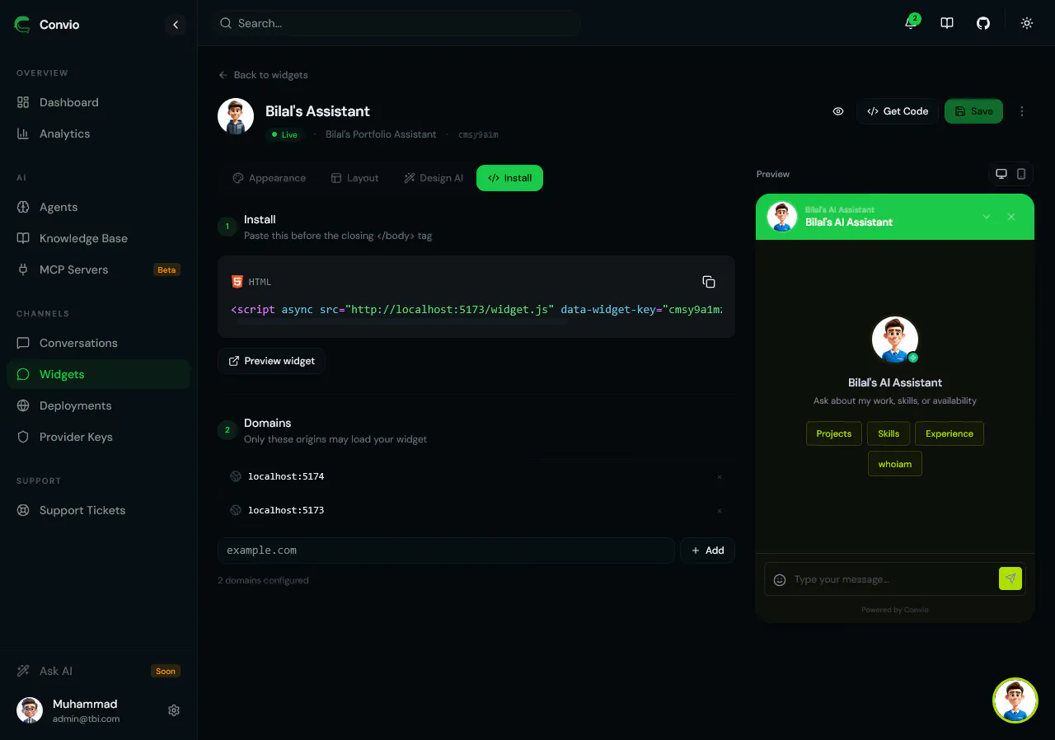Open Knowledge Base

[98, 238]
